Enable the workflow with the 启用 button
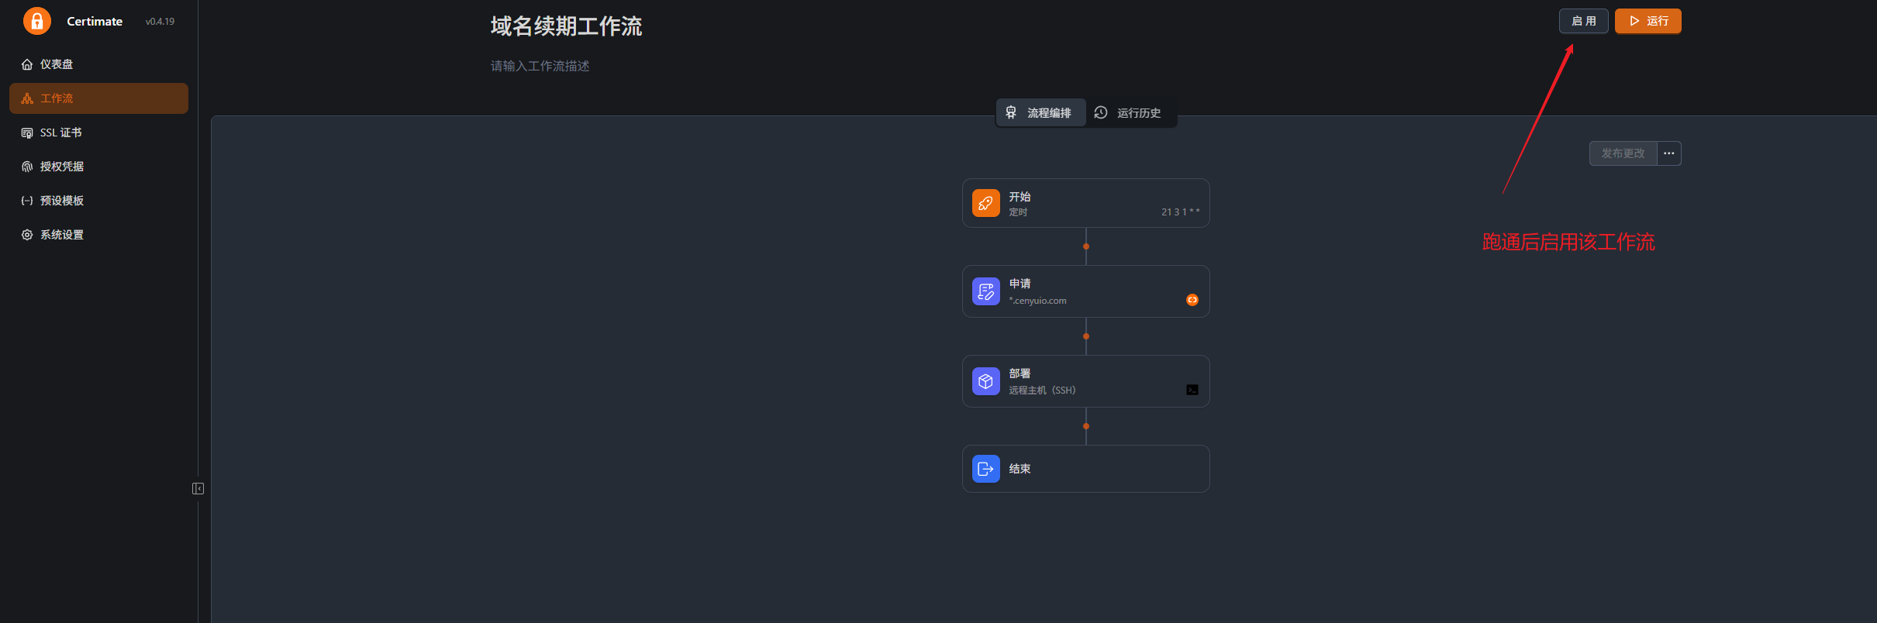This screenshot has height=623, width=1877. (1583, 21)
